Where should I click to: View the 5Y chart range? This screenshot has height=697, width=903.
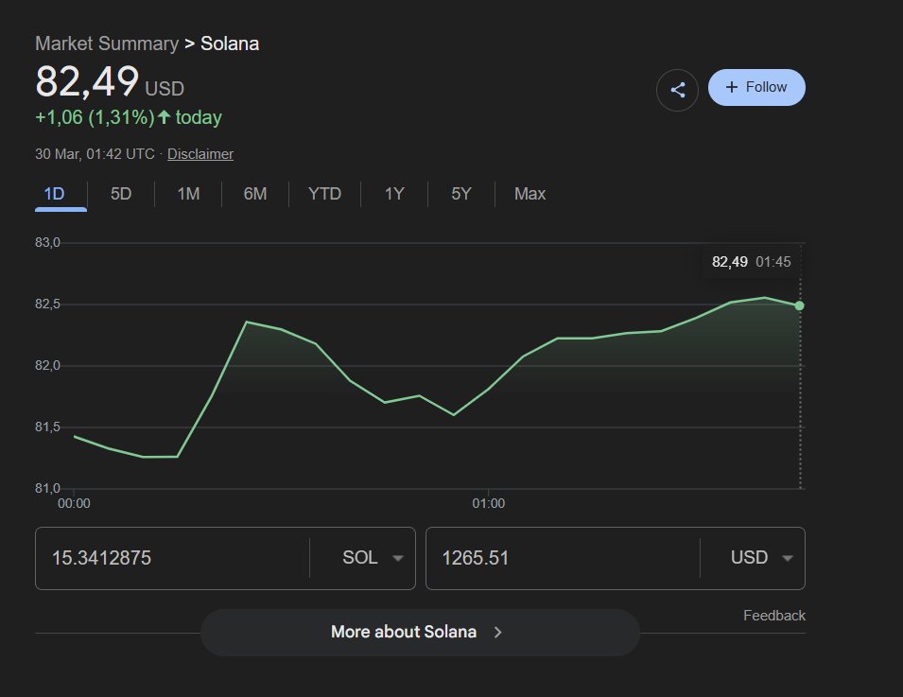(461, 194)
